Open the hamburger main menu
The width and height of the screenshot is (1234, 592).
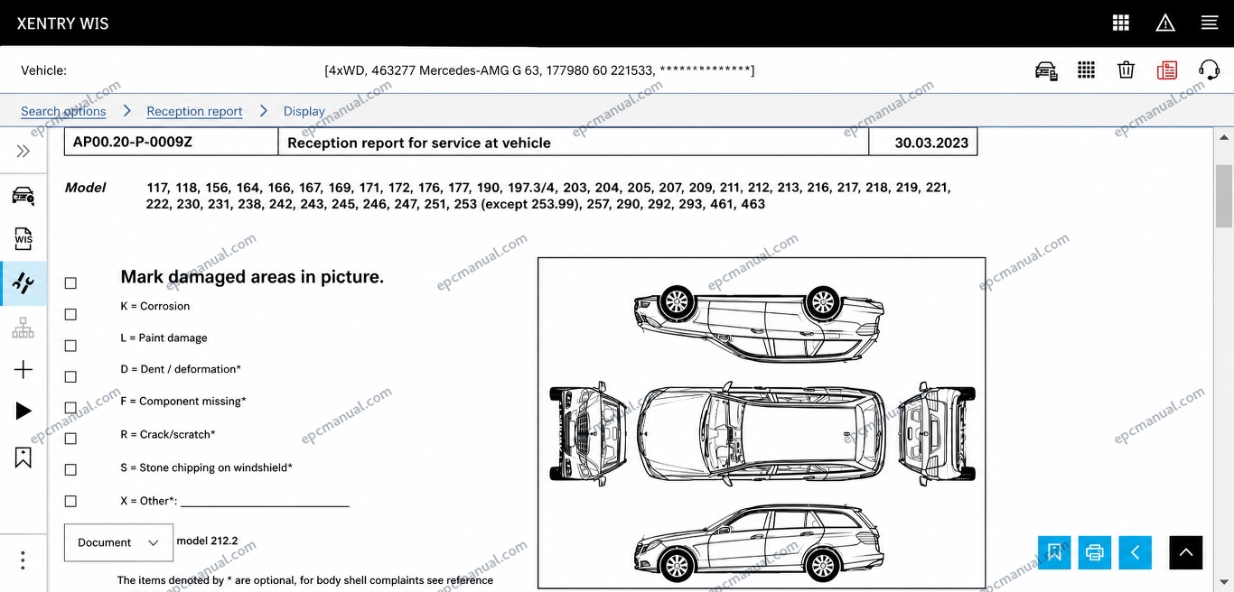click(x=1210, y=23)
